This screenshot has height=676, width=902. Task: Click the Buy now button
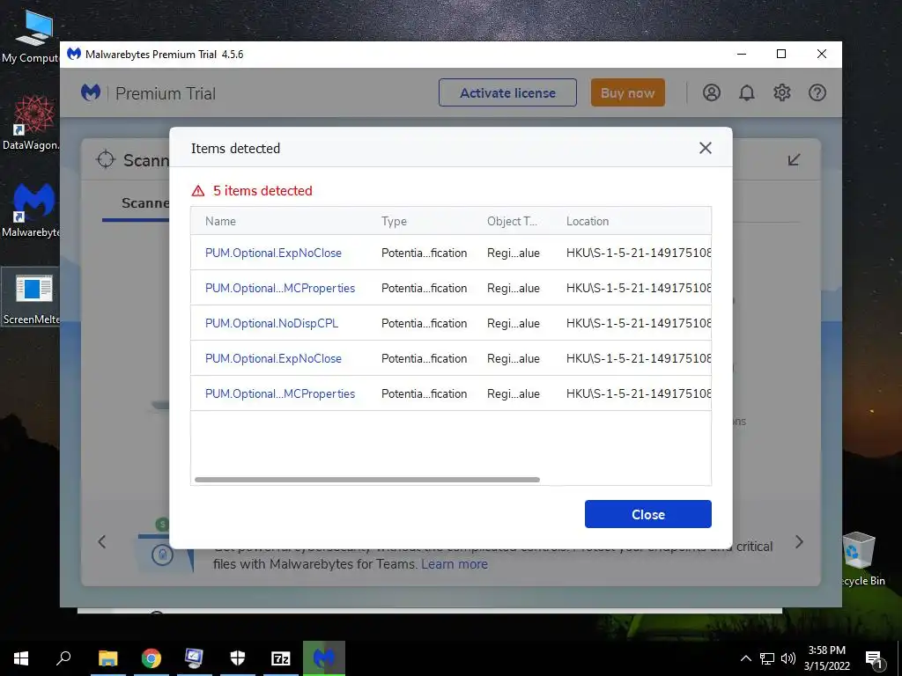pos(627,92)
